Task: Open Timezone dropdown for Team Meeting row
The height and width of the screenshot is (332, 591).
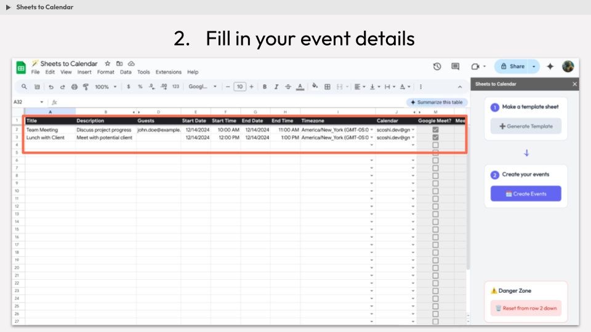Action: click(x=372, y=130)
